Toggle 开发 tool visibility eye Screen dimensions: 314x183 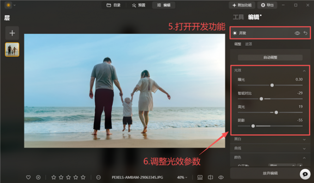coord(297,33)
